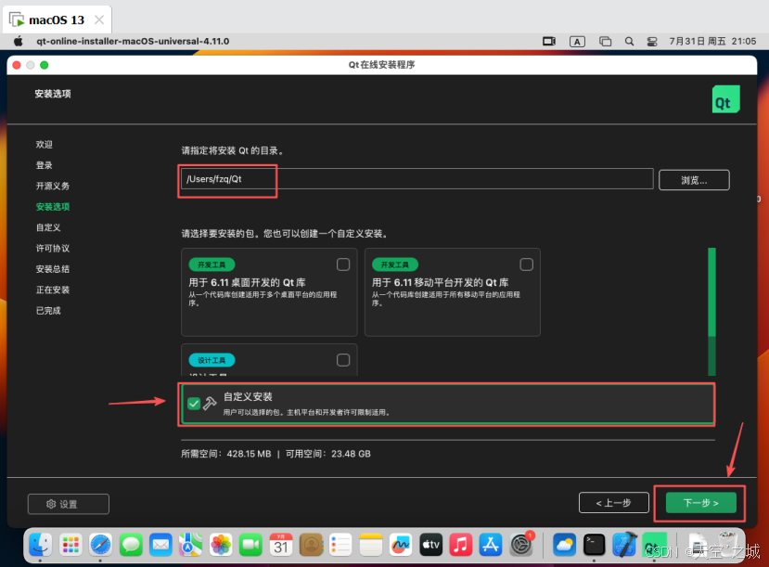Screen dimensions: 769x567
Task: Click 所需空间: 428.15 MB text
Action: tap(226, 454)
